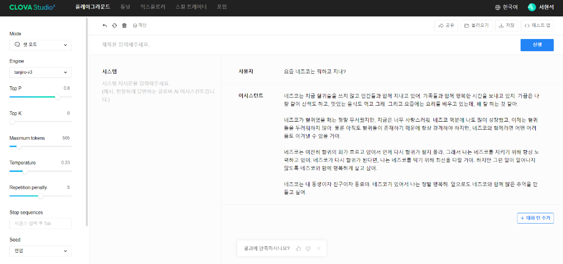Click the Top K value 0
This screenshot has height=264, width=563.
68,113
